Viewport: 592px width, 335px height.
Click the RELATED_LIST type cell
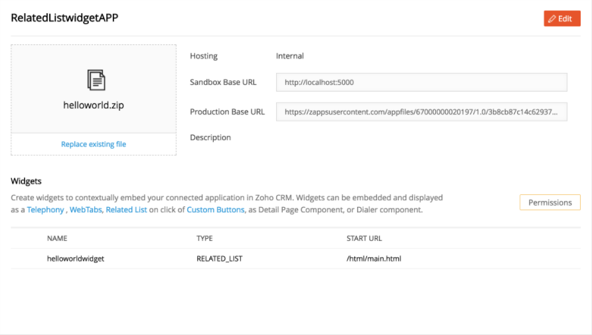pyautogui.click(x=220, y=259)
